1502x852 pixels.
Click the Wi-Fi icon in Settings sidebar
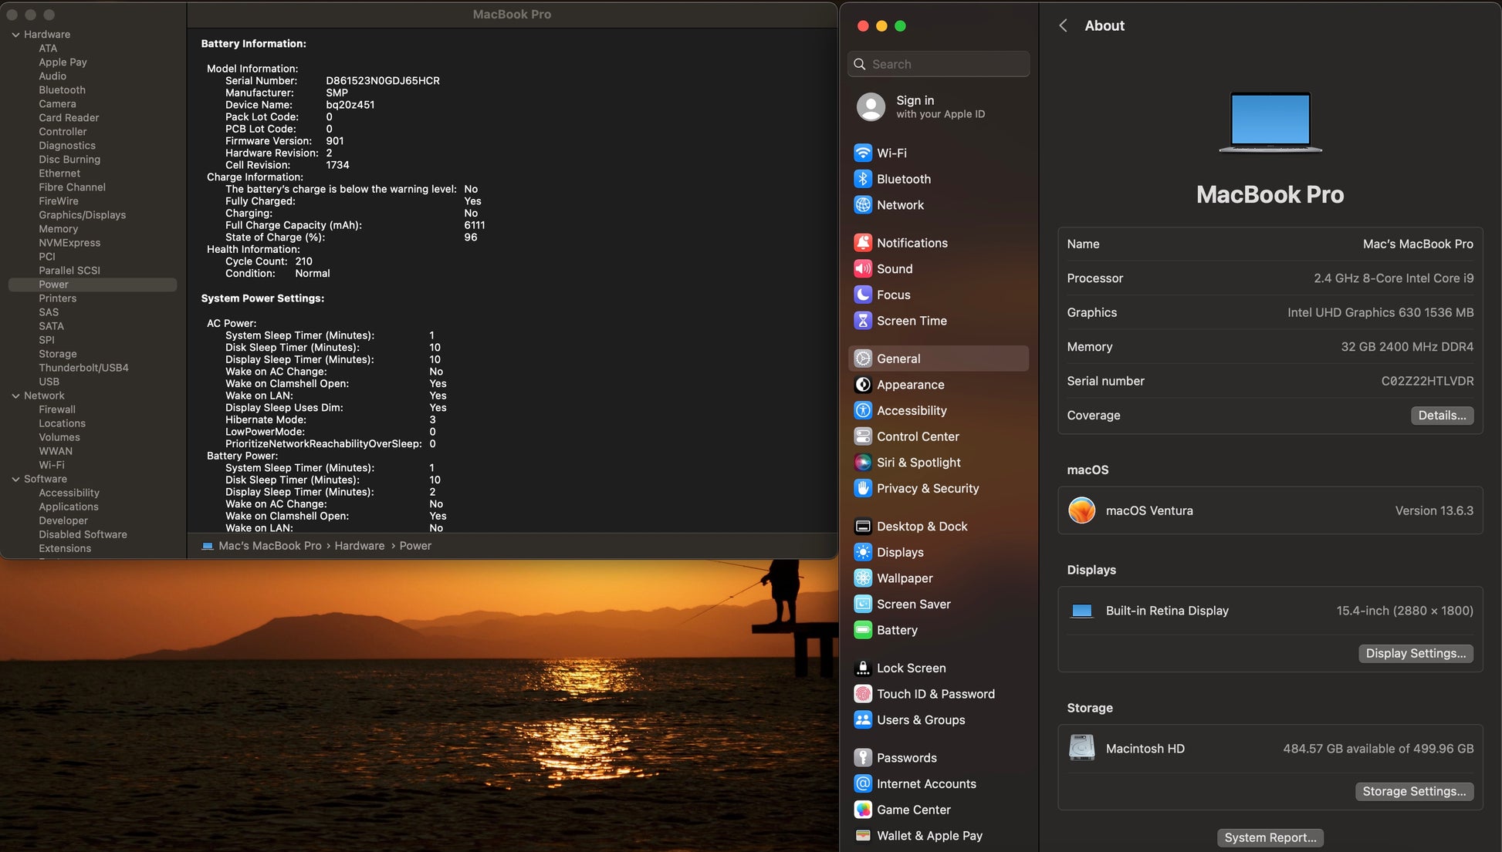click(863, 153)
